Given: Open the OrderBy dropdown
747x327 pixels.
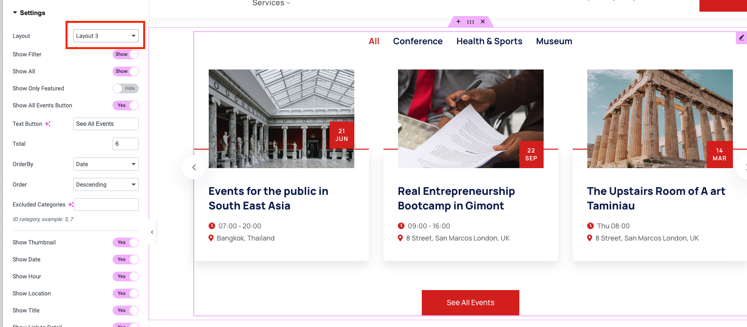Looking at the screenshot, I should point(106,164).
